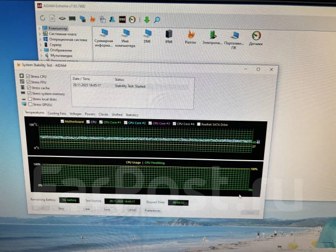
Task: Toggle the Stress cache checkbox
Action: coord(29,88)
